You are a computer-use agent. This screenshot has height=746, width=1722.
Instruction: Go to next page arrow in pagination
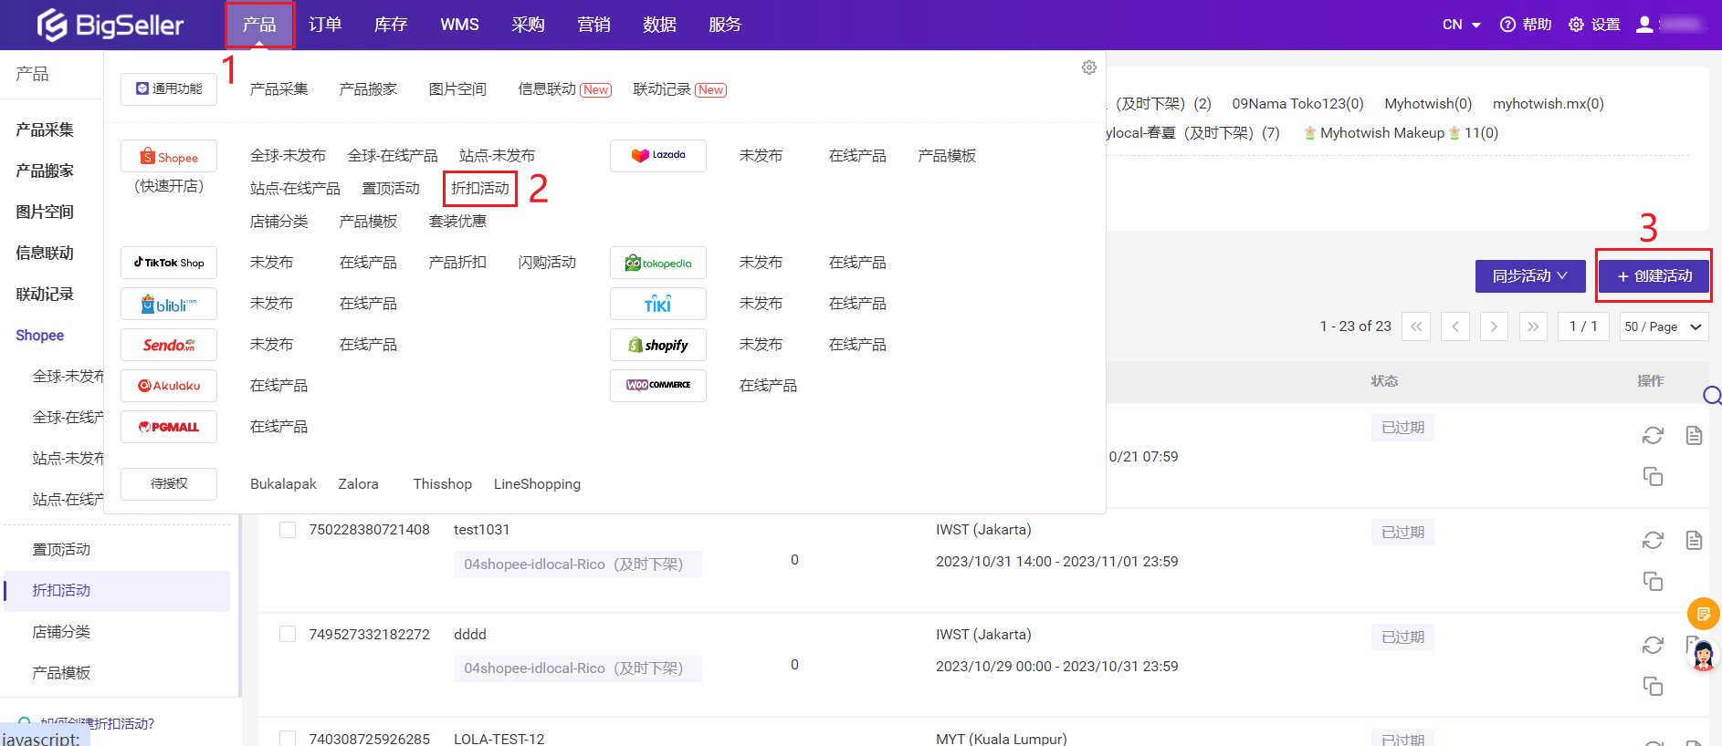(x=1493, y=326)
